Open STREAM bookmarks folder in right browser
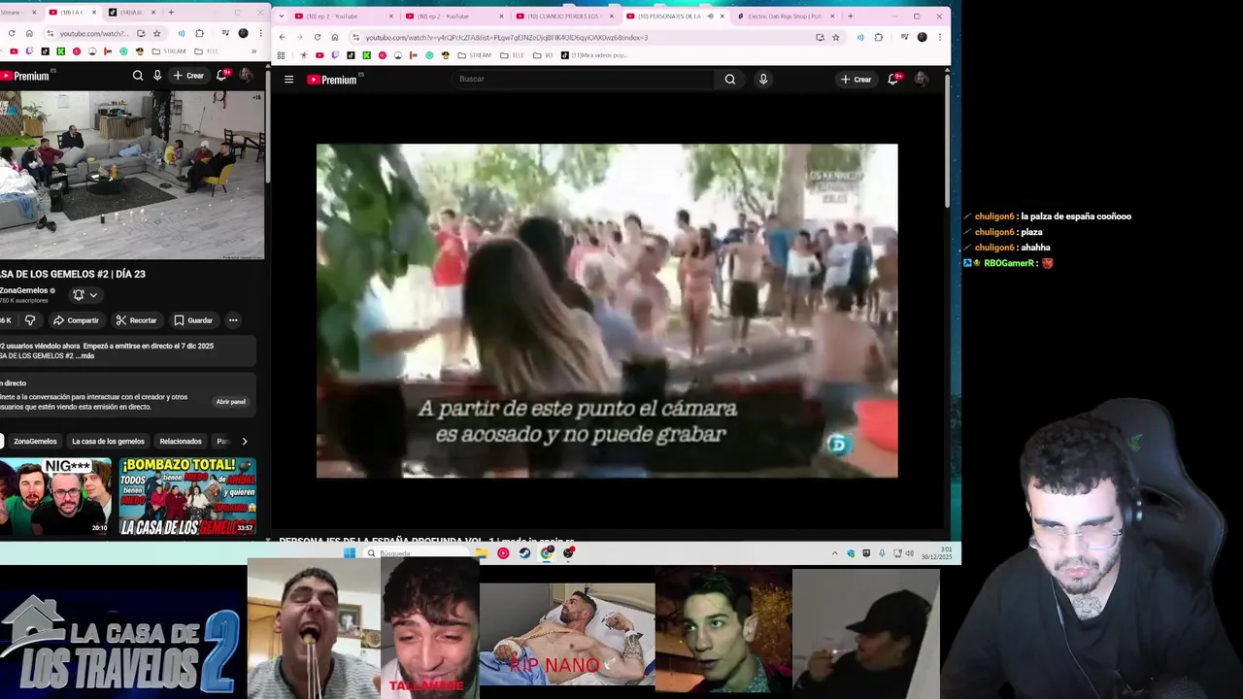1243x699 pixels. point(474,55)
